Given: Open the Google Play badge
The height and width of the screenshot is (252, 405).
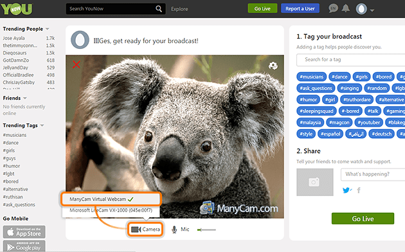Looking at the screenshot, I should click(x=24, y=246).
